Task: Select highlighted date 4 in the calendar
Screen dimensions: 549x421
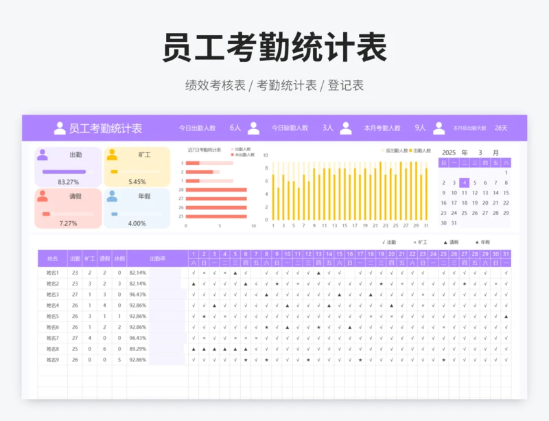Action: point(465,183)
